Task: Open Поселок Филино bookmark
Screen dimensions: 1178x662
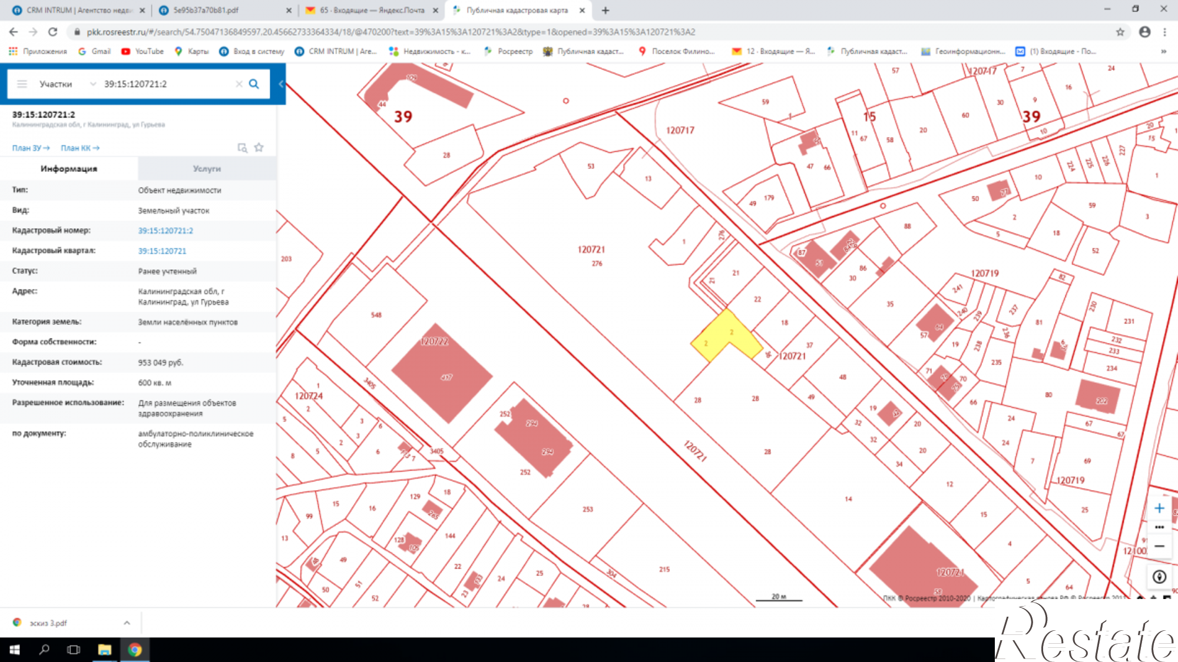Action: coord(676,51)
